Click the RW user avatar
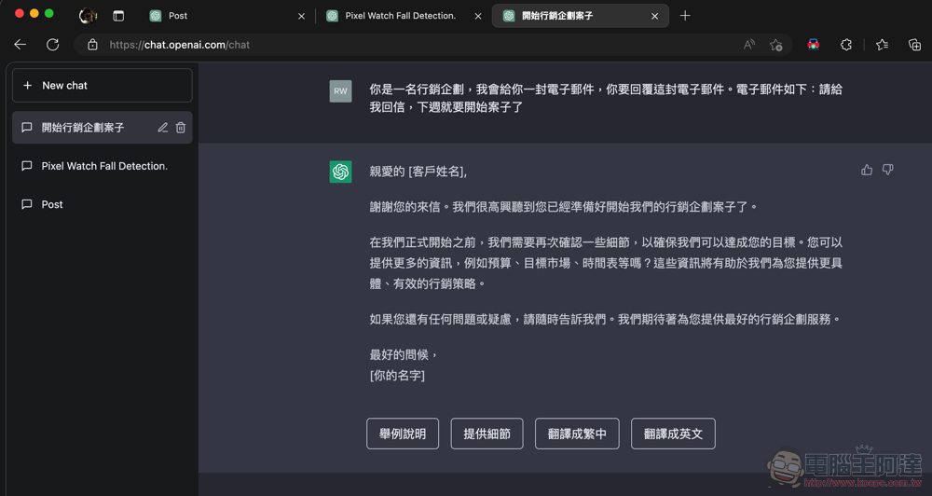This screenshot has height=496, width=932. click(340, 91)
